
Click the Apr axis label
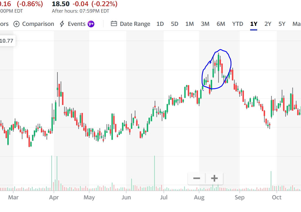[54, 197]
